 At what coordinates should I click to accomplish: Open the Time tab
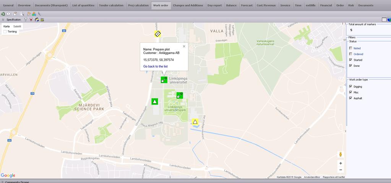(x=298, y=5)
